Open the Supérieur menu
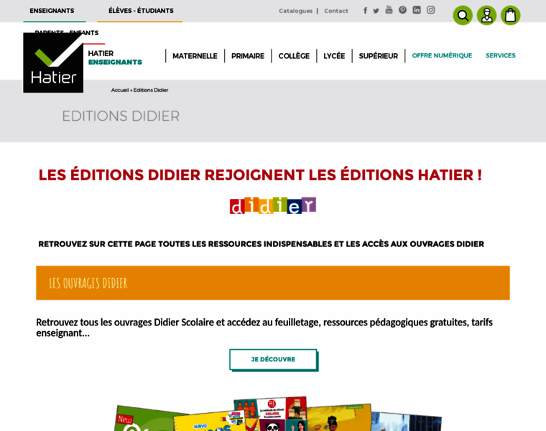The height and width of the screenshot is (431, 546). click(x=378, y=56)
